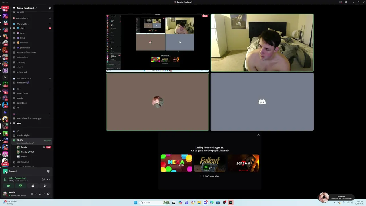
Task: Collapse the miscellaneous category
Action: click(22, 78)
